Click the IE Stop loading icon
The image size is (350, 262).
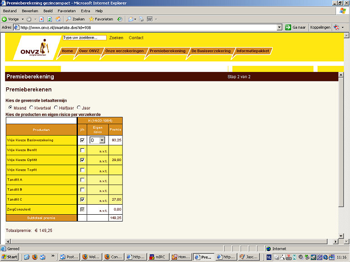pos(41,19)
